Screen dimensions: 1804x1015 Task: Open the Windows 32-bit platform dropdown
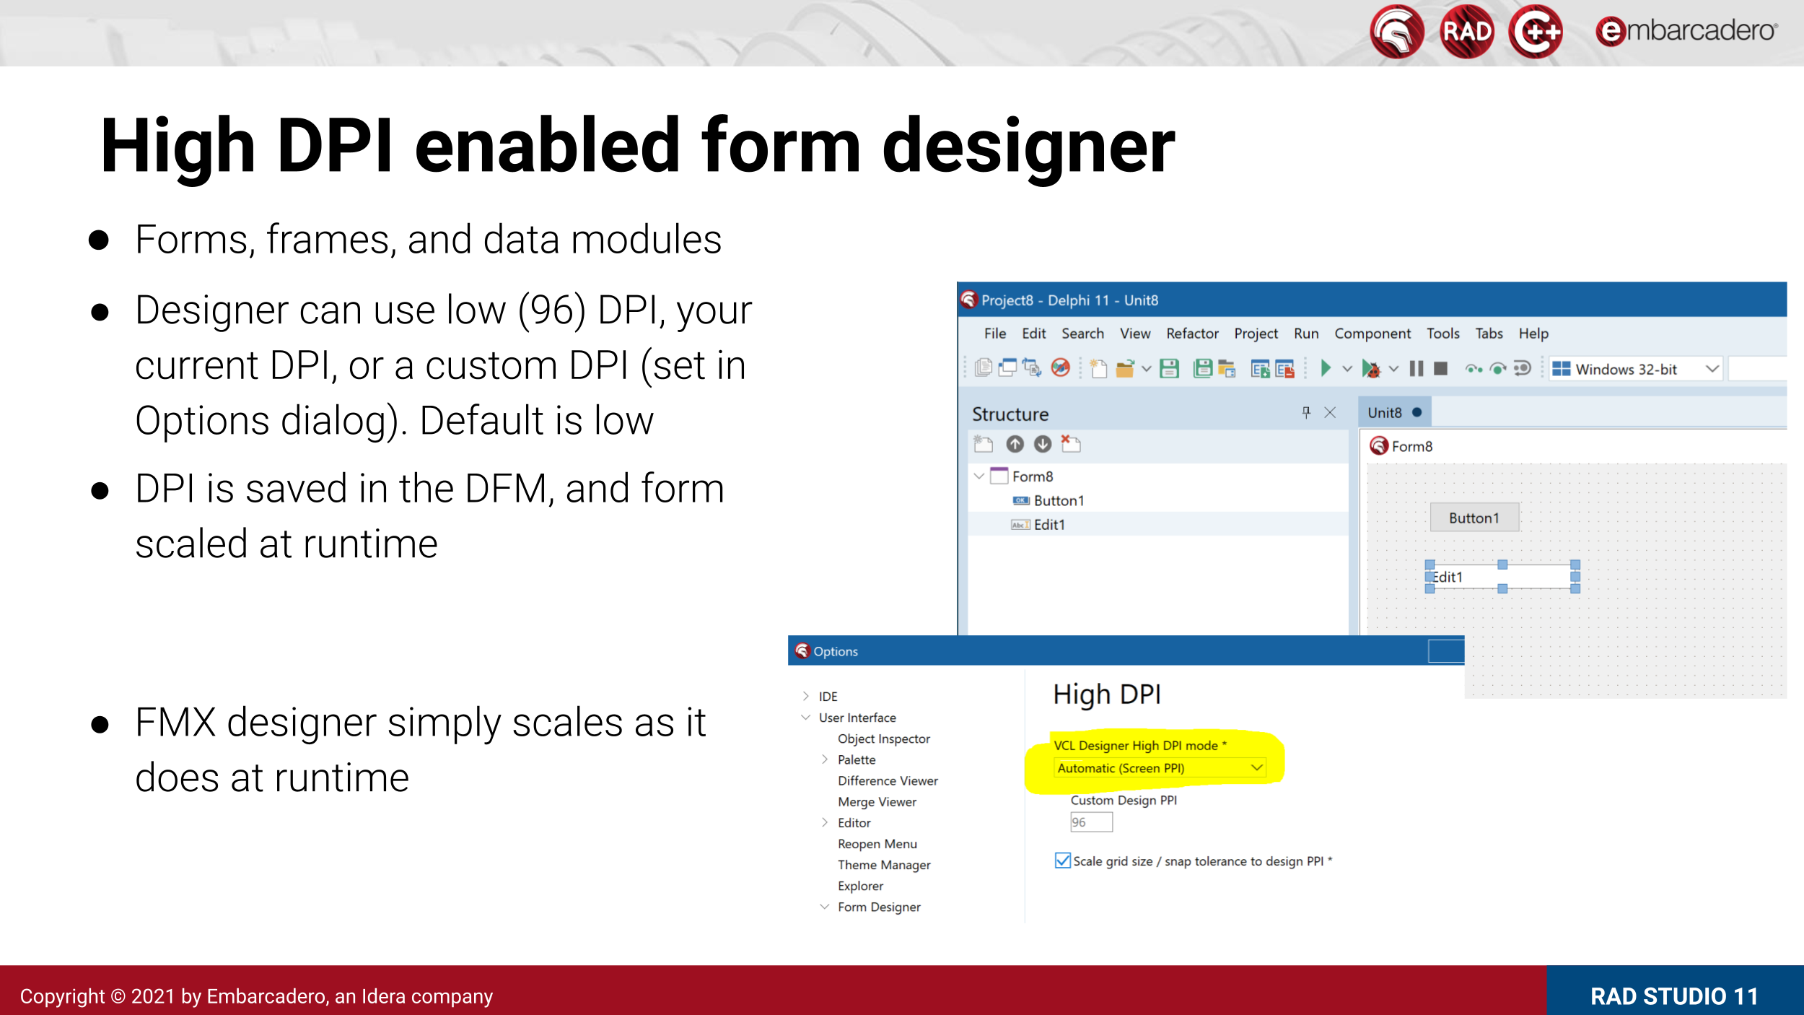tap(1712, 370)
